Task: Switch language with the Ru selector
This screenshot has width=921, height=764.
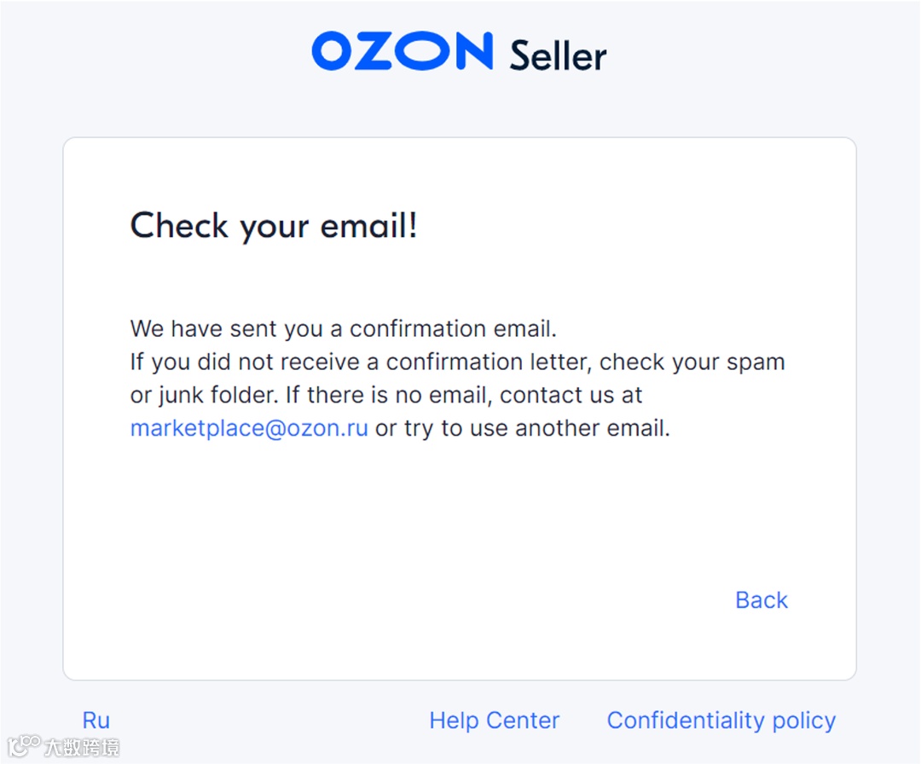Action: tap(96, 721)
